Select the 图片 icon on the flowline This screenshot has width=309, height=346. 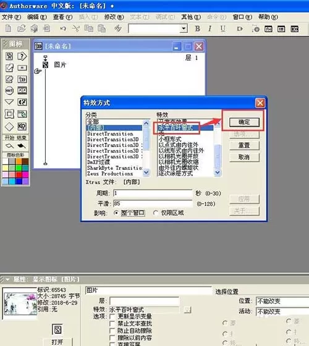pyautogui.click(x=45, y=65)
